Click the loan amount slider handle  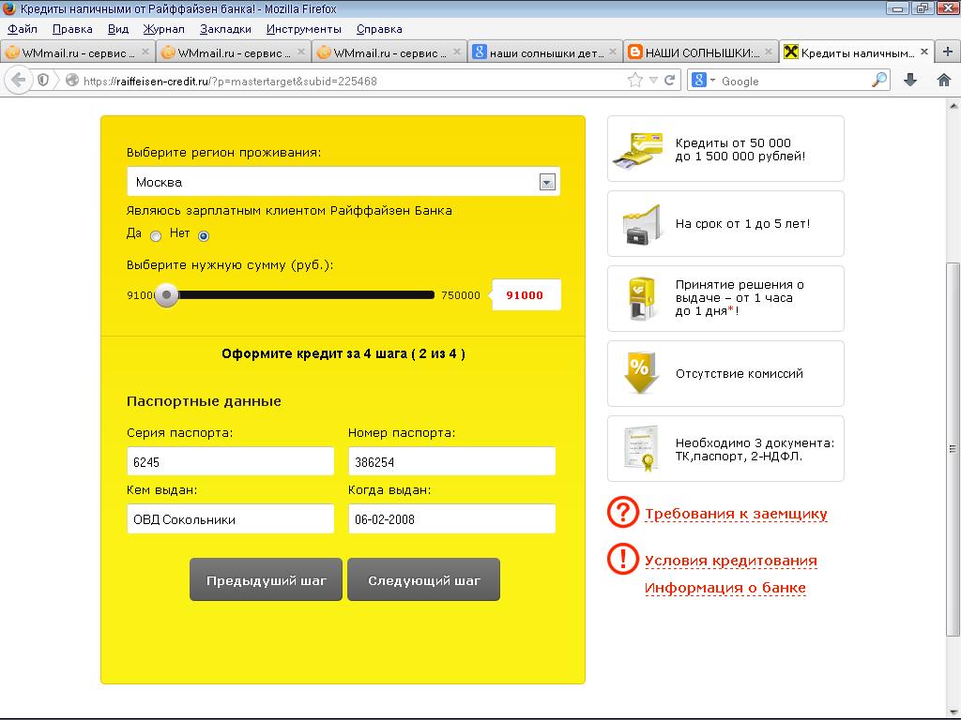(166, 295)
